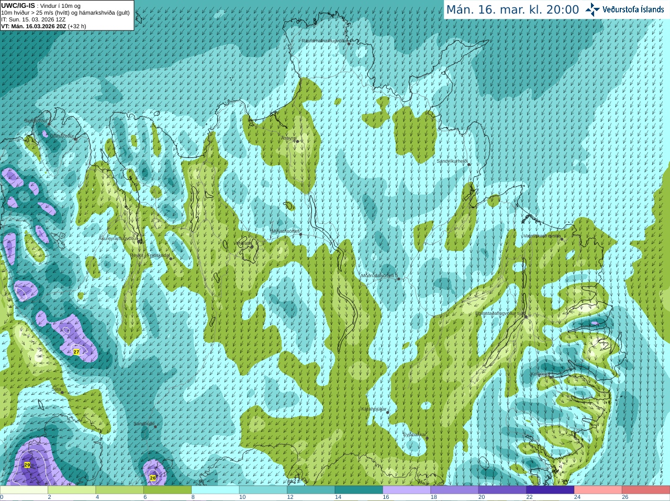Click the 12–14 m/s legend swatch
This screenshot has width=670, height=501.
[x=311, y=490]
